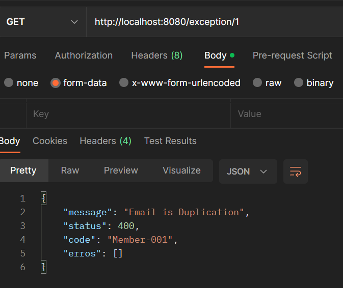Click the request URL field
Screen dimensions: 343x288
pos(215,22)
